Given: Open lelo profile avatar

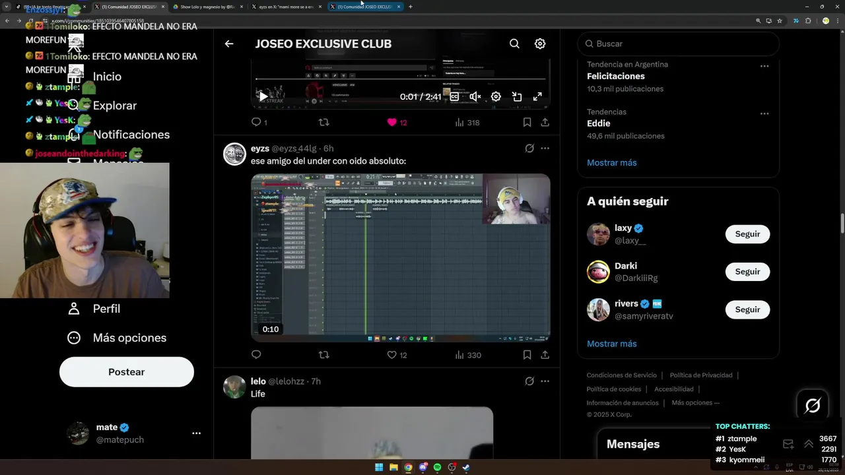Looking at the screenshot, I should 234,387.
